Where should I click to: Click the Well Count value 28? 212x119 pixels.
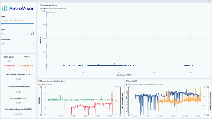click(x=9, y=61)
